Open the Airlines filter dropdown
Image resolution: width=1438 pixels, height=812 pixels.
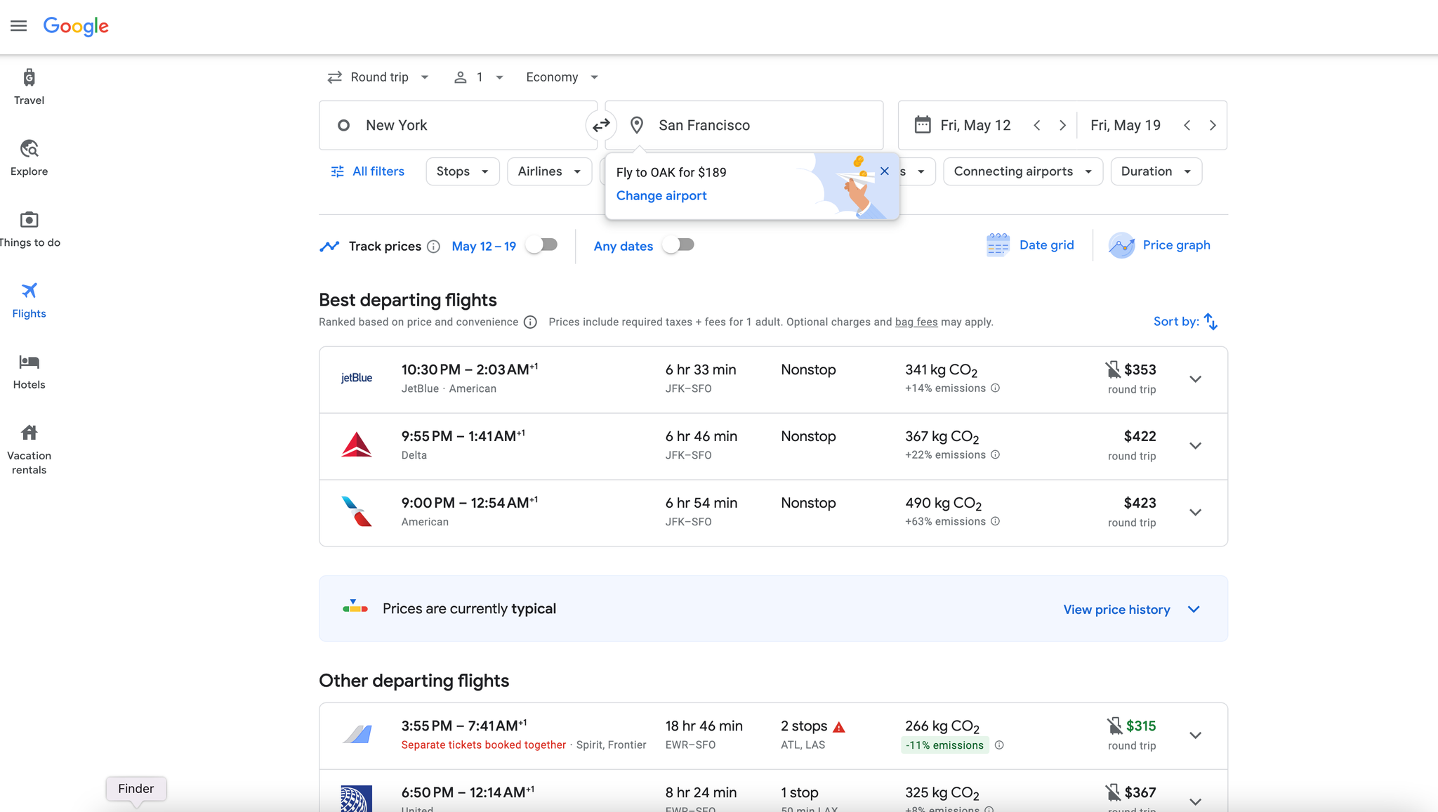coord(548,171)
